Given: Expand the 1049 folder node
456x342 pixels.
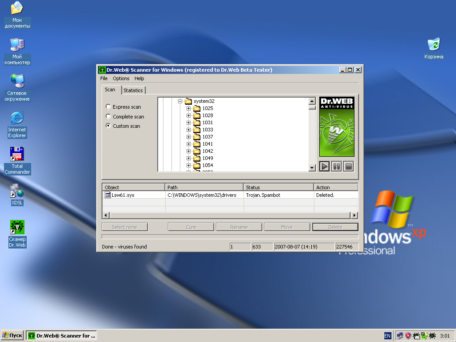Looking at the screenshot, I should (188, 158).
